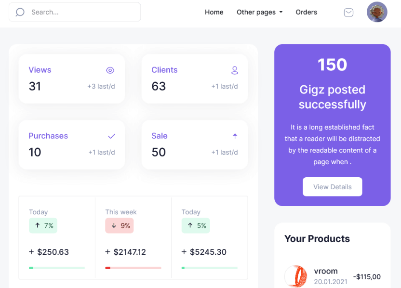This screenshot has height=288, width=401.
Task: Go to the Home menu item
Action: tap(214, 12)
